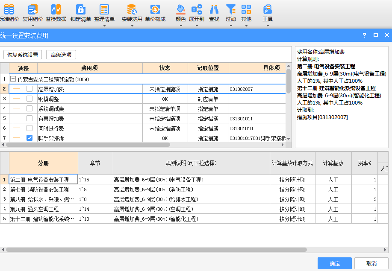Screen dimensions: 392x271
Task: Open dropdown arrow under 过滤
Action: [x=231, y=26]
